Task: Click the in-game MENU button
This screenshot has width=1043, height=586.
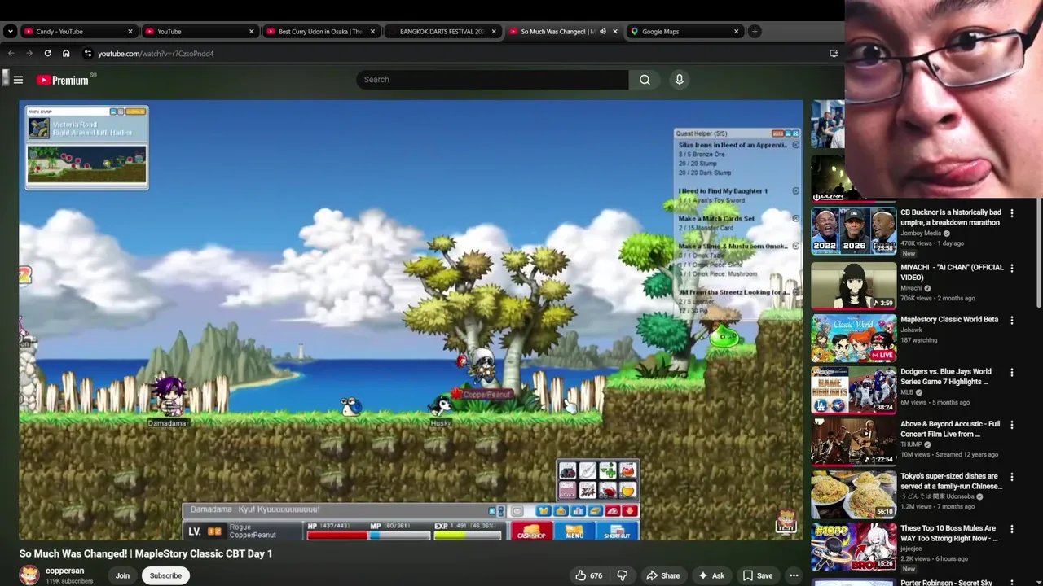Action: 574,531
